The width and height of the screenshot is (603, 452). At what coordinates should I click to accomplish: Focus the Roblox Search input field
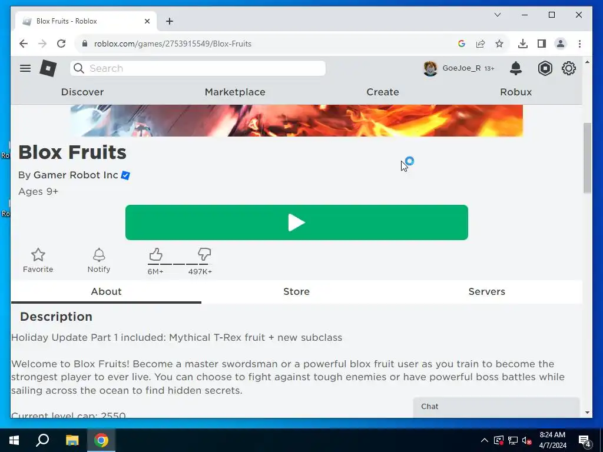click(x=198, y=68)
